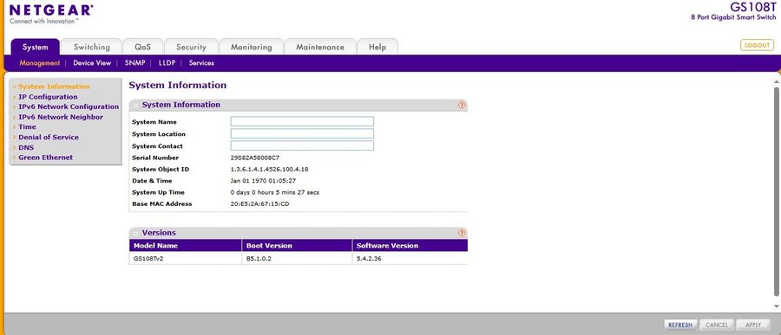Image resolution: width=781 pixels, height=335 pixels.
Task: Open the Security tab
Action: [x=191, y=47]
